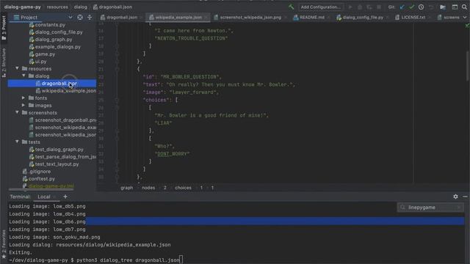Viewport: 470px width, 264px height.
Task: Select example_dialogs.py in project tree
Action: coord(57,47)
